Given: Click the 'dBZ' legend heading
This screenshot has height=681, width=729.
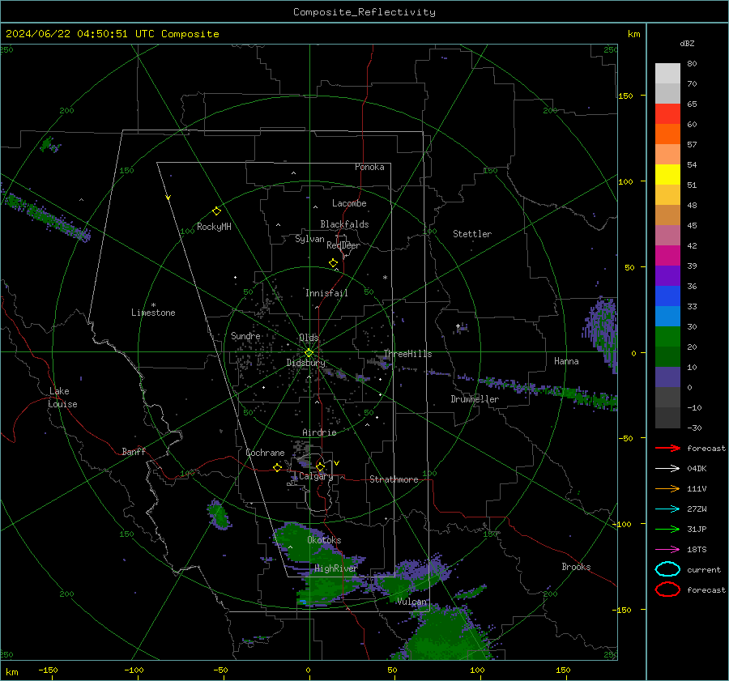Looking at the screenshot, I should coord(687,43).
